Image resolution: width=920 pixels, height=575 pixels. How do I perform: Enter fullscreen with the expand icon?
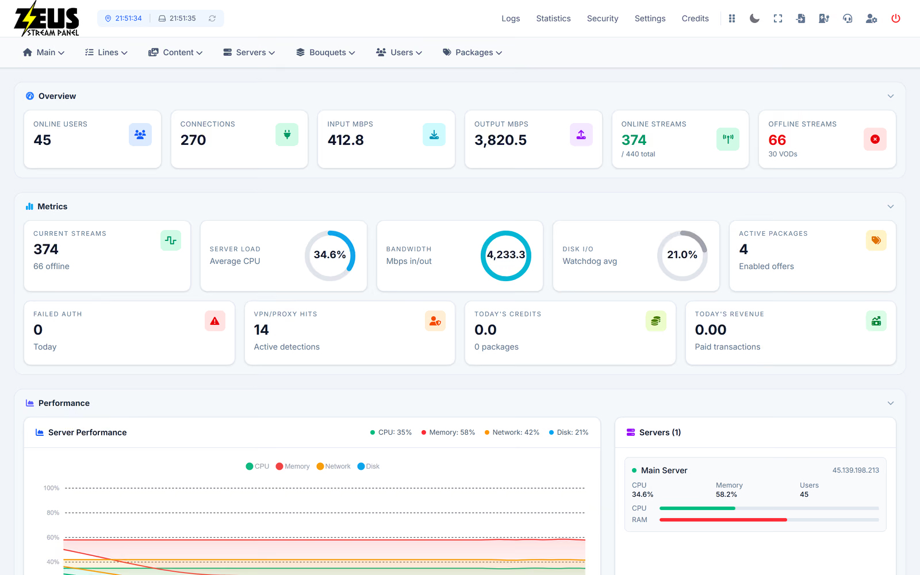(x=778, y=18)
